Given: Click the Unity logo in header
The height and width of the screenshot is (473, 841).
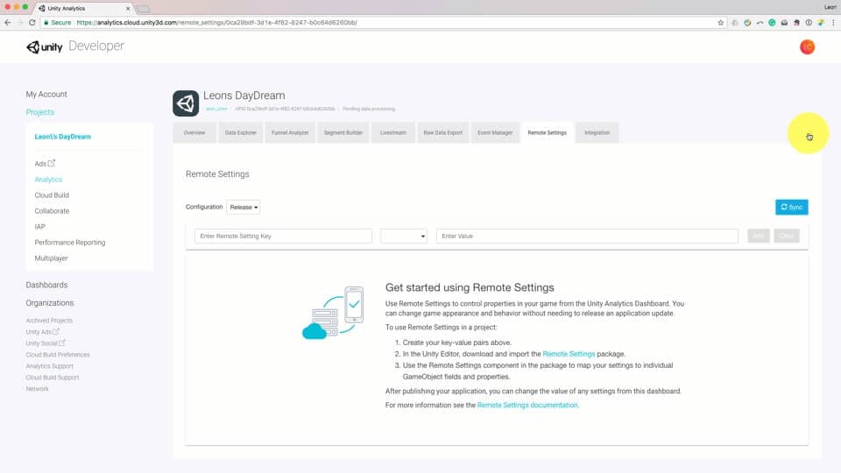Looking at the screenshot, I should (x=45, y=46).
